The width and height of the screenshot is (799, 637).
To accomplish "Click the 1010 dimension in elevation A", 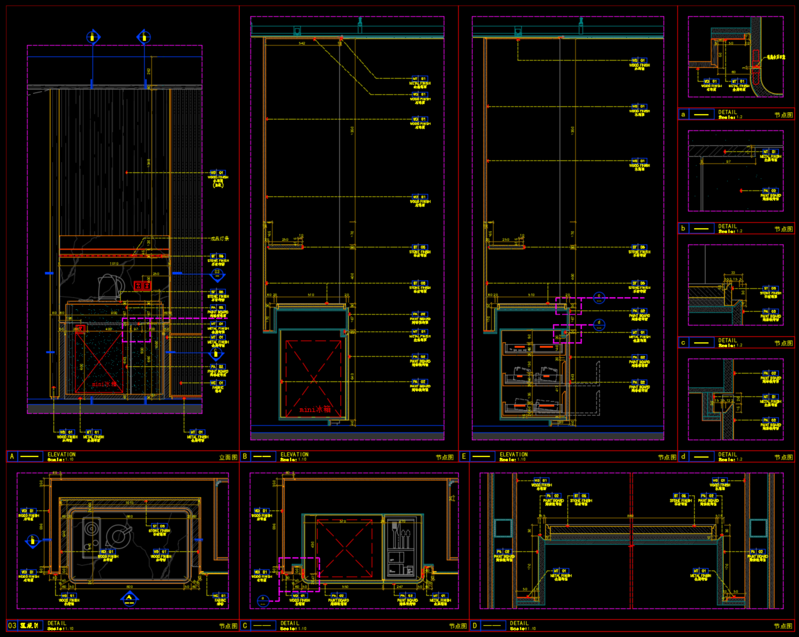I will 114,263.
